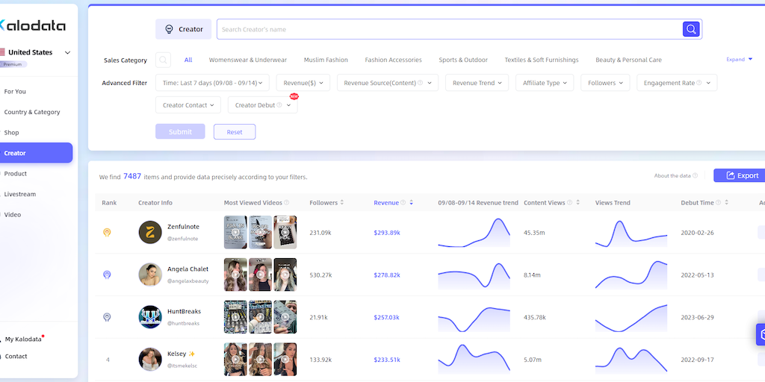Open the Followers filter dropdown
The image size is (765, 382).
click(x=605, y=83)
